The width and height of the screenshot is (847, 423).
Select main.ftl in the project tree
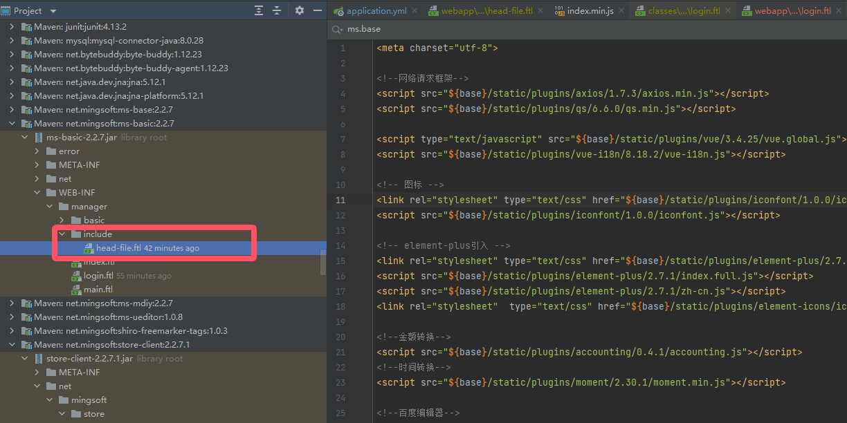tap(98, 290)
